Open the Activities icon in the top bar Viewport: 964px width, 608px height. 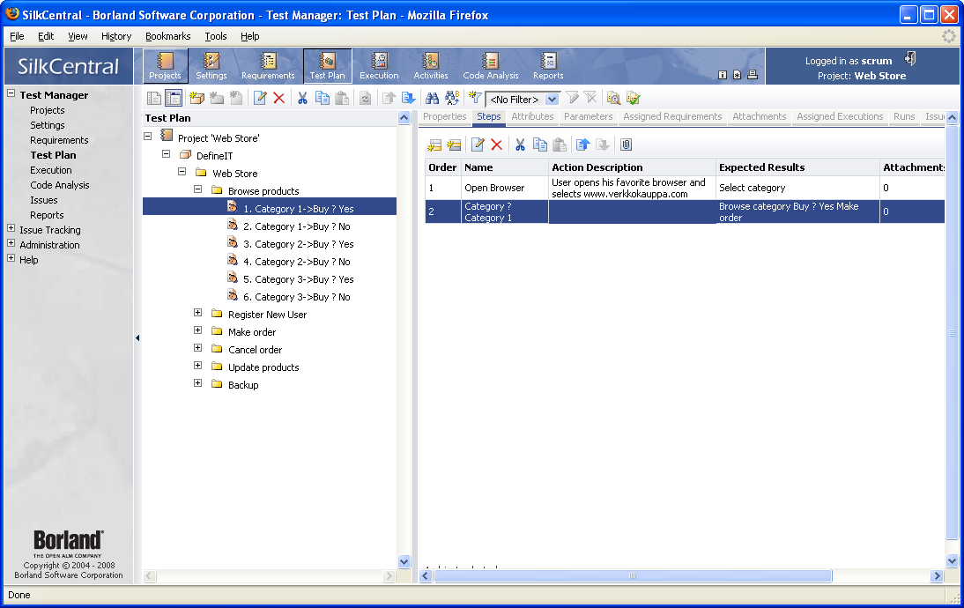(430, 66)
